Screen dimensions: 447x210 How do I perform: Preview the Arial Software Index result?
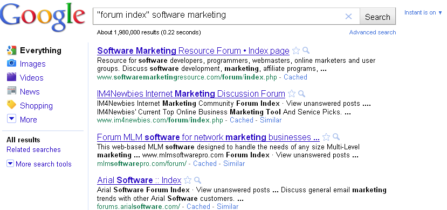pos(197,180)
